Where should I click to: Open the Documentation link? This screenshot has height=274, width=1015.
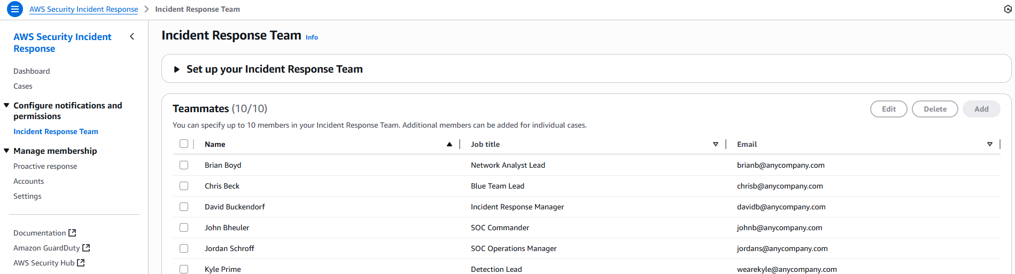click(x=40, y=233)
